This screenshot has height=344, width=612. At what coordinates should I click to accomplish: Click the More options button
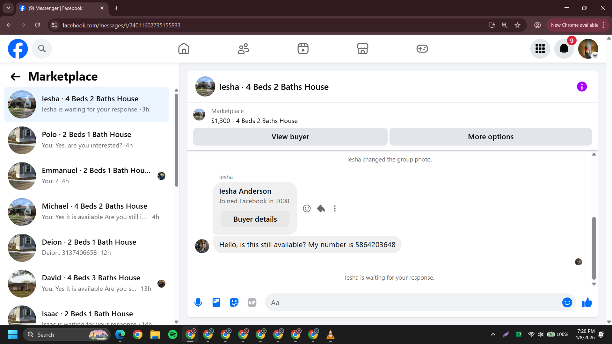coord(491,137)
